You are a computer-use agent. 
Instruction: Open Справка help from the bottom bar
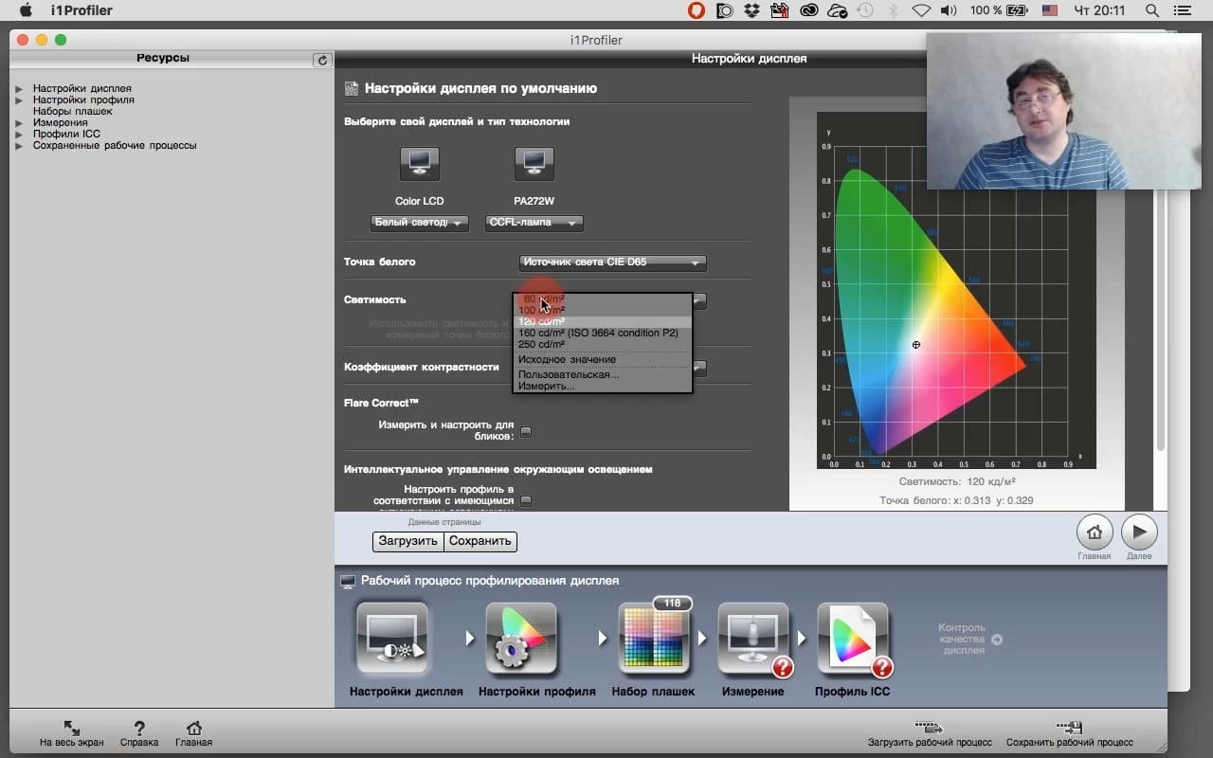point(139,729)
